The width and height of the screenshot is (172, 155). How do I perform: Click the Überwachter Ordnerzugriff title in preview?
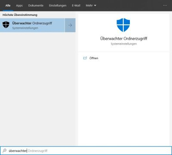pos(124,39)
